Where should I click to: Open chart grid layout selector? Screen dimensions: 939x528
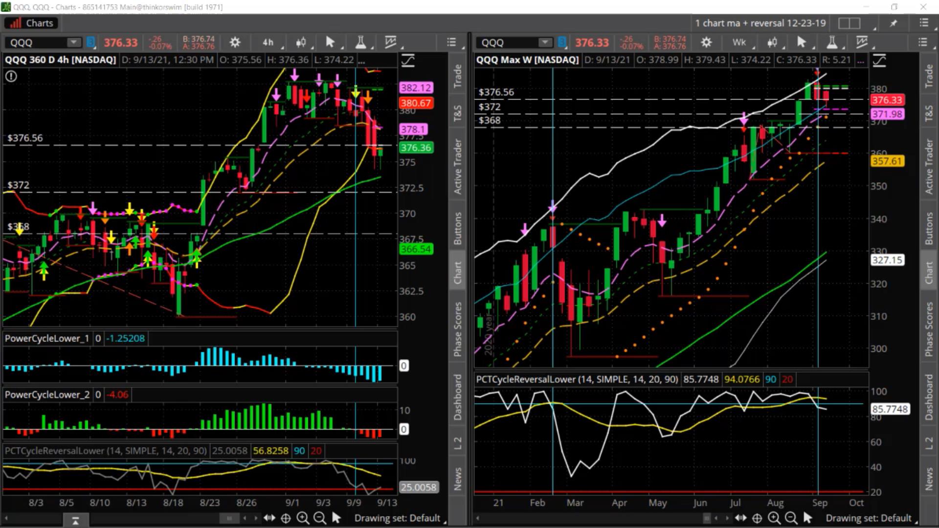point(850,23)
